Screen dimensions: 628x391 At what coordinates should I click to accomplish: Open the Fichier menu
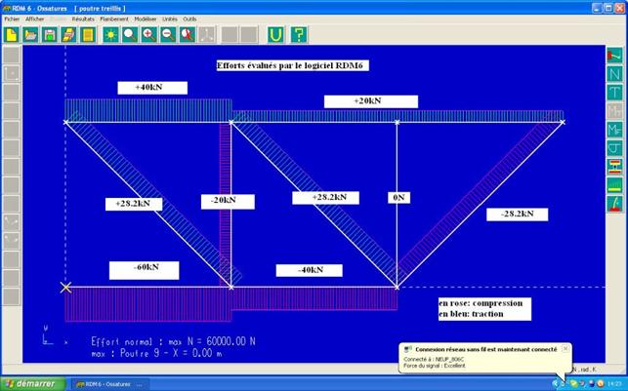[12, 19]
